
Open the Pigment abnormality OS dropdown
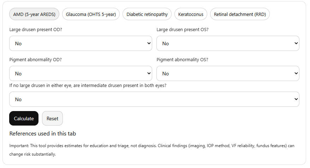(x=228, y=74)
